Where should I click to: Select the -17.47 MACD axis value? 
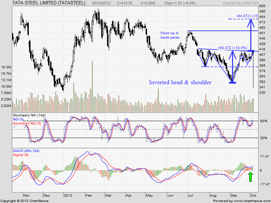point(265,184)
